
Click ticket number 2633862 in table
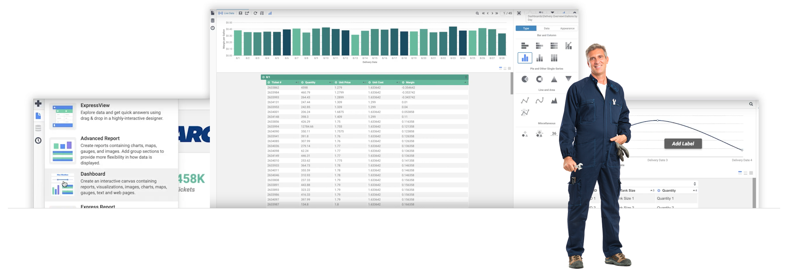tap(273, 88)
